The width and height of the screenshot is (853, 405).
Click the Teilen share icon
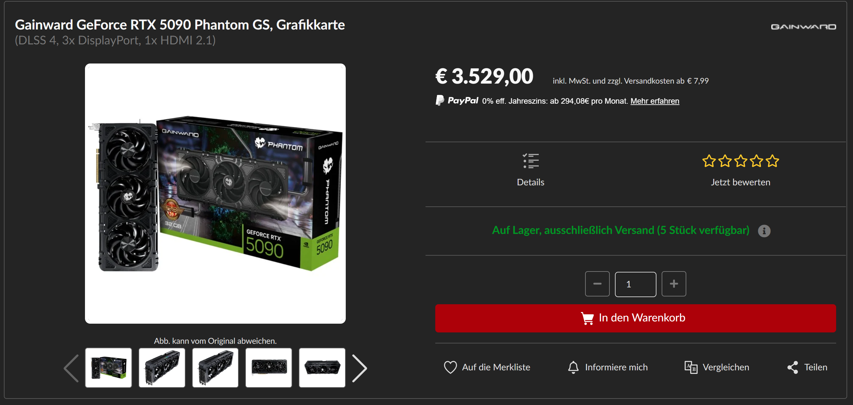792,367
